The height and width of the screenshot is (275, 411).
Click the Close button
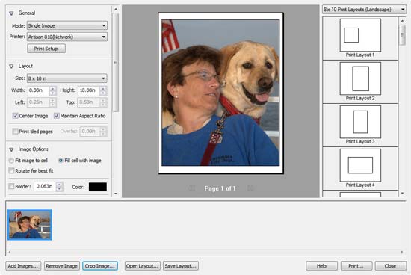pos(391,266)
